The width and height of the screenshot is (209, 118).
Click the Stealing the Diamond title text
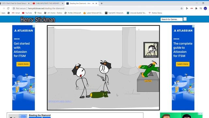pos(40,115)
